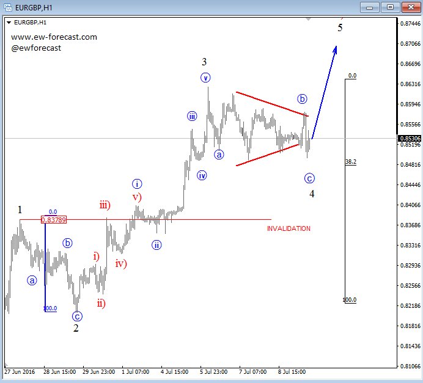Click the 38.2 Fibonacci level label

click(x=351, y=162)
